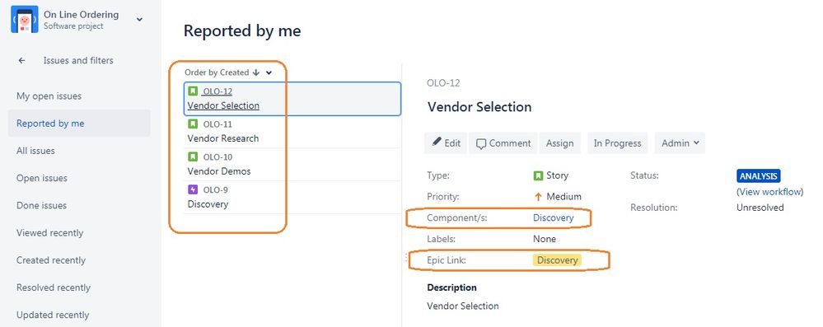Click the Comment button
The image size is (823, 327).
[x=503, y=142]
